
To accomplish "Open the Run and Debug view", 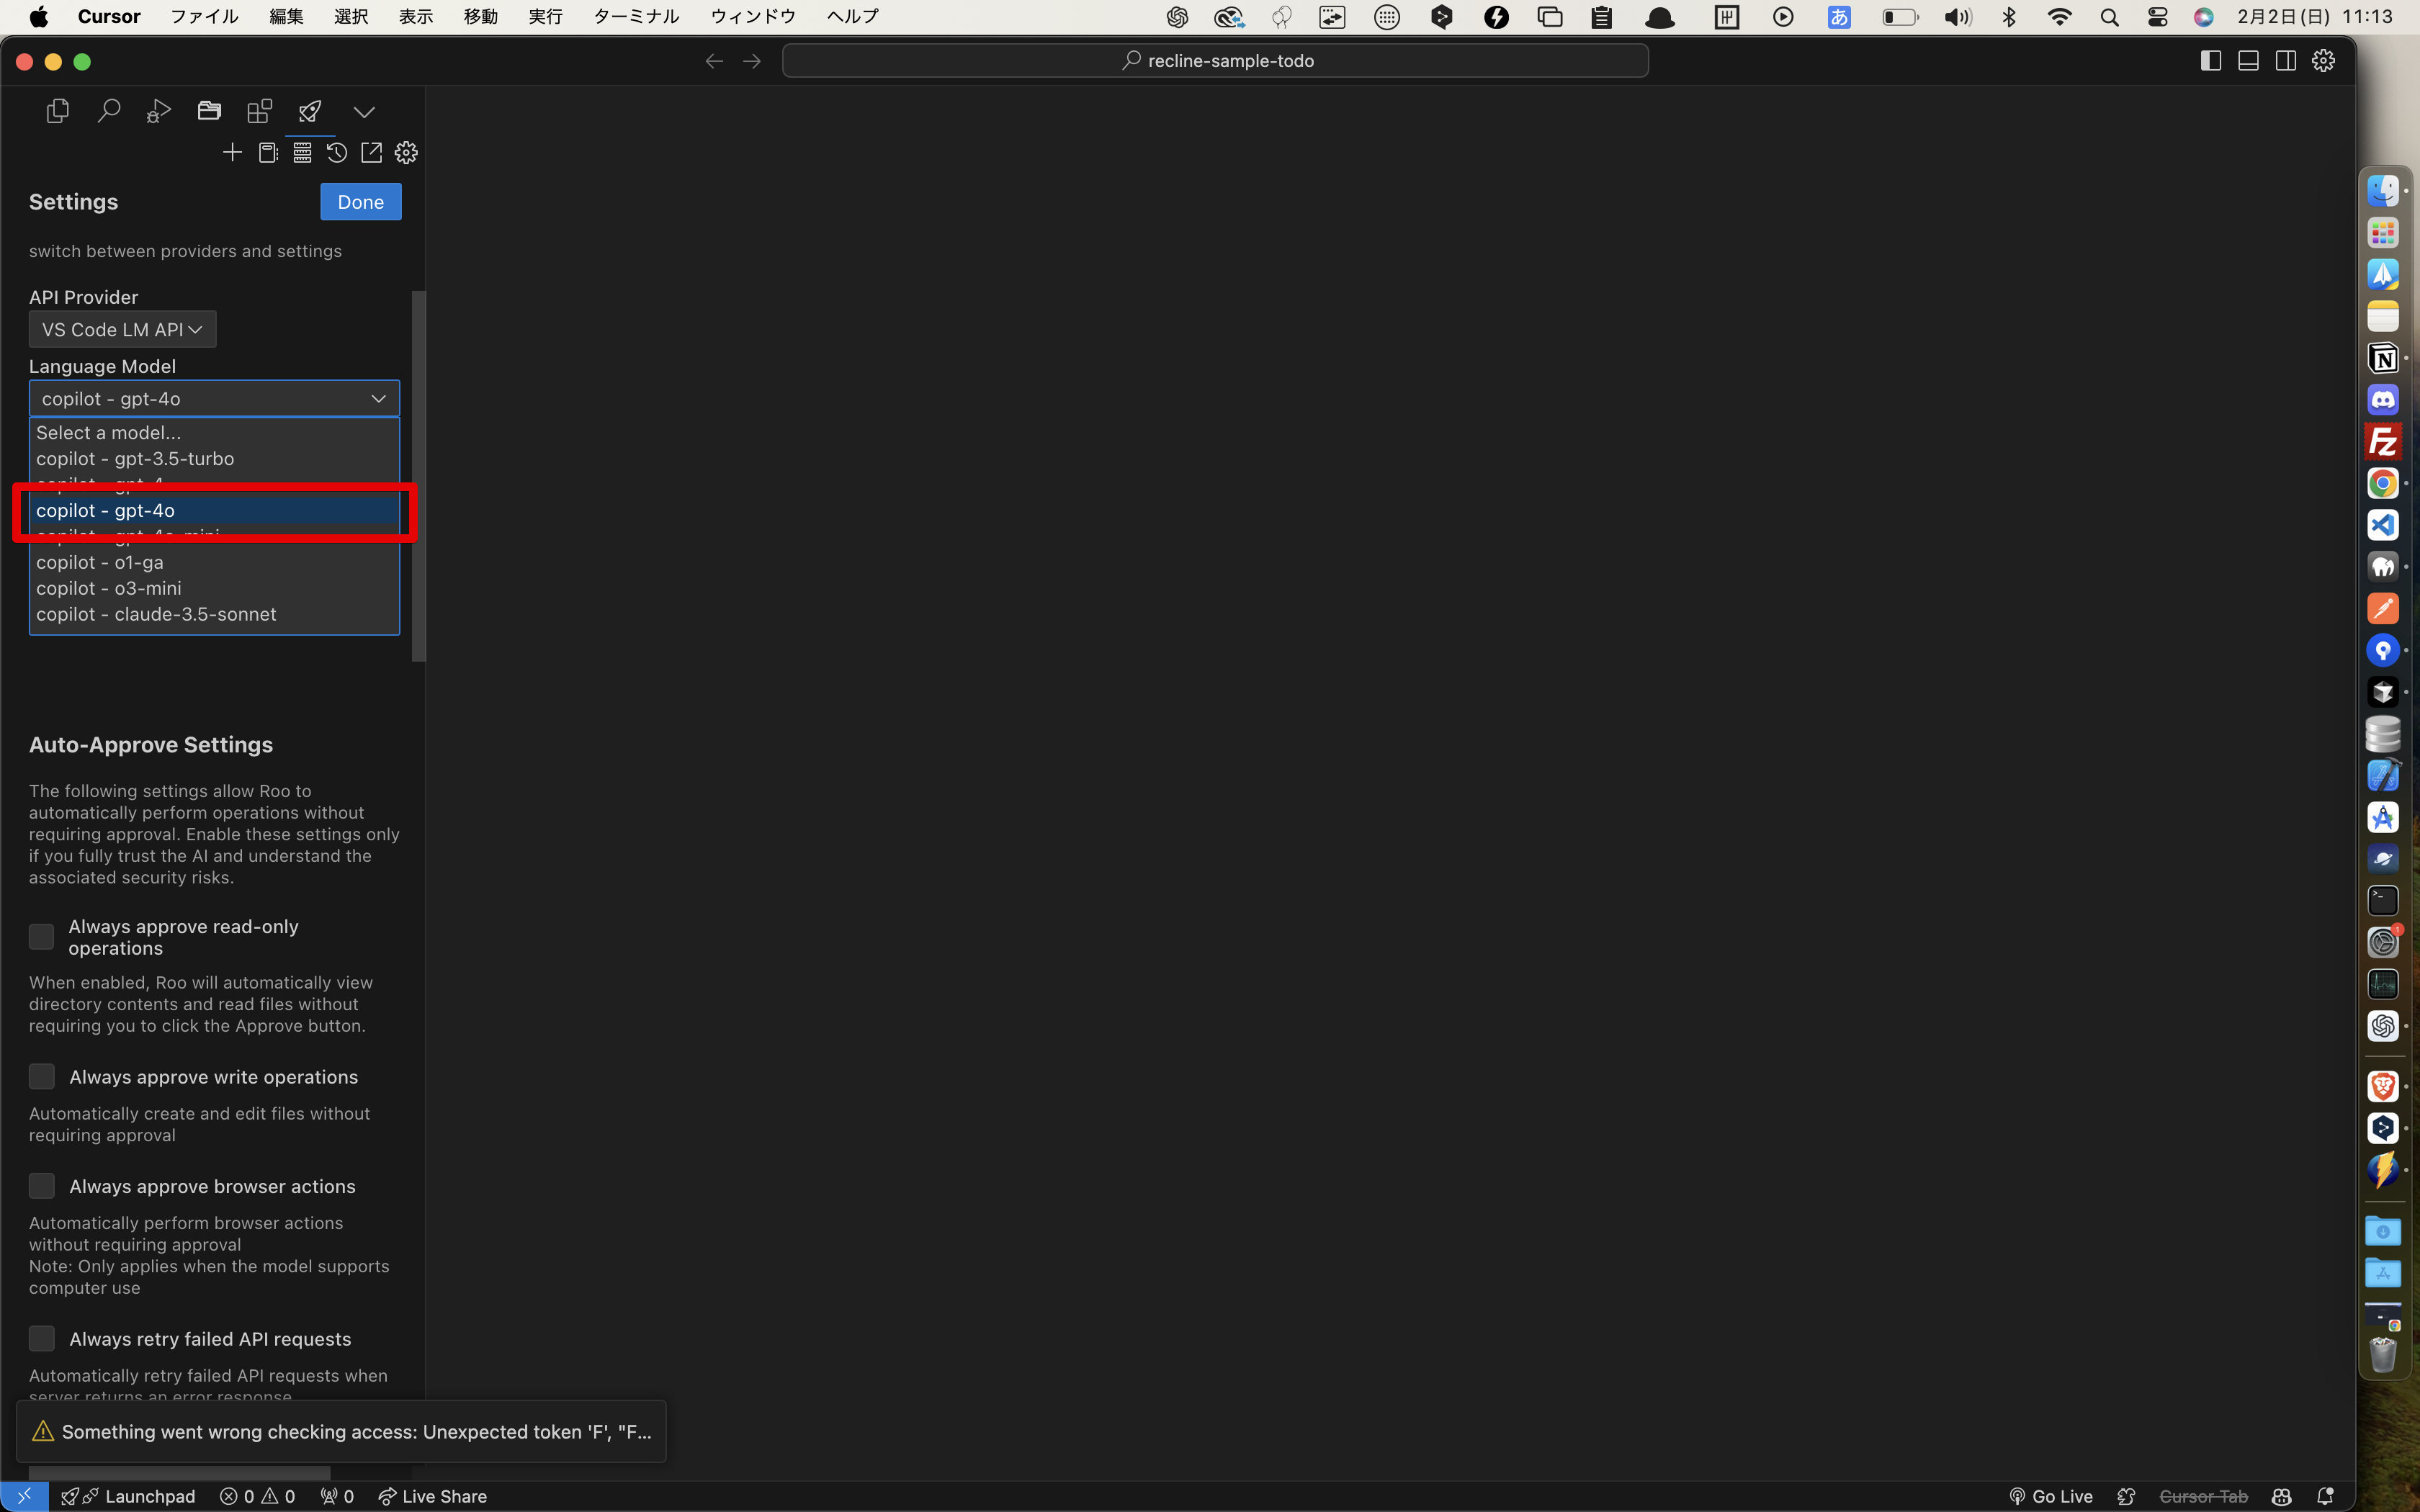I will (159, 111).
